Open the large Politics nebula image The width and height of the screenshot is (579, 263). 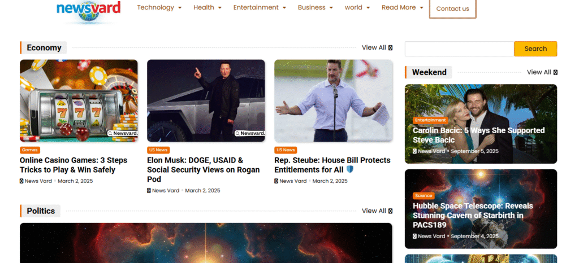point(206,243)
